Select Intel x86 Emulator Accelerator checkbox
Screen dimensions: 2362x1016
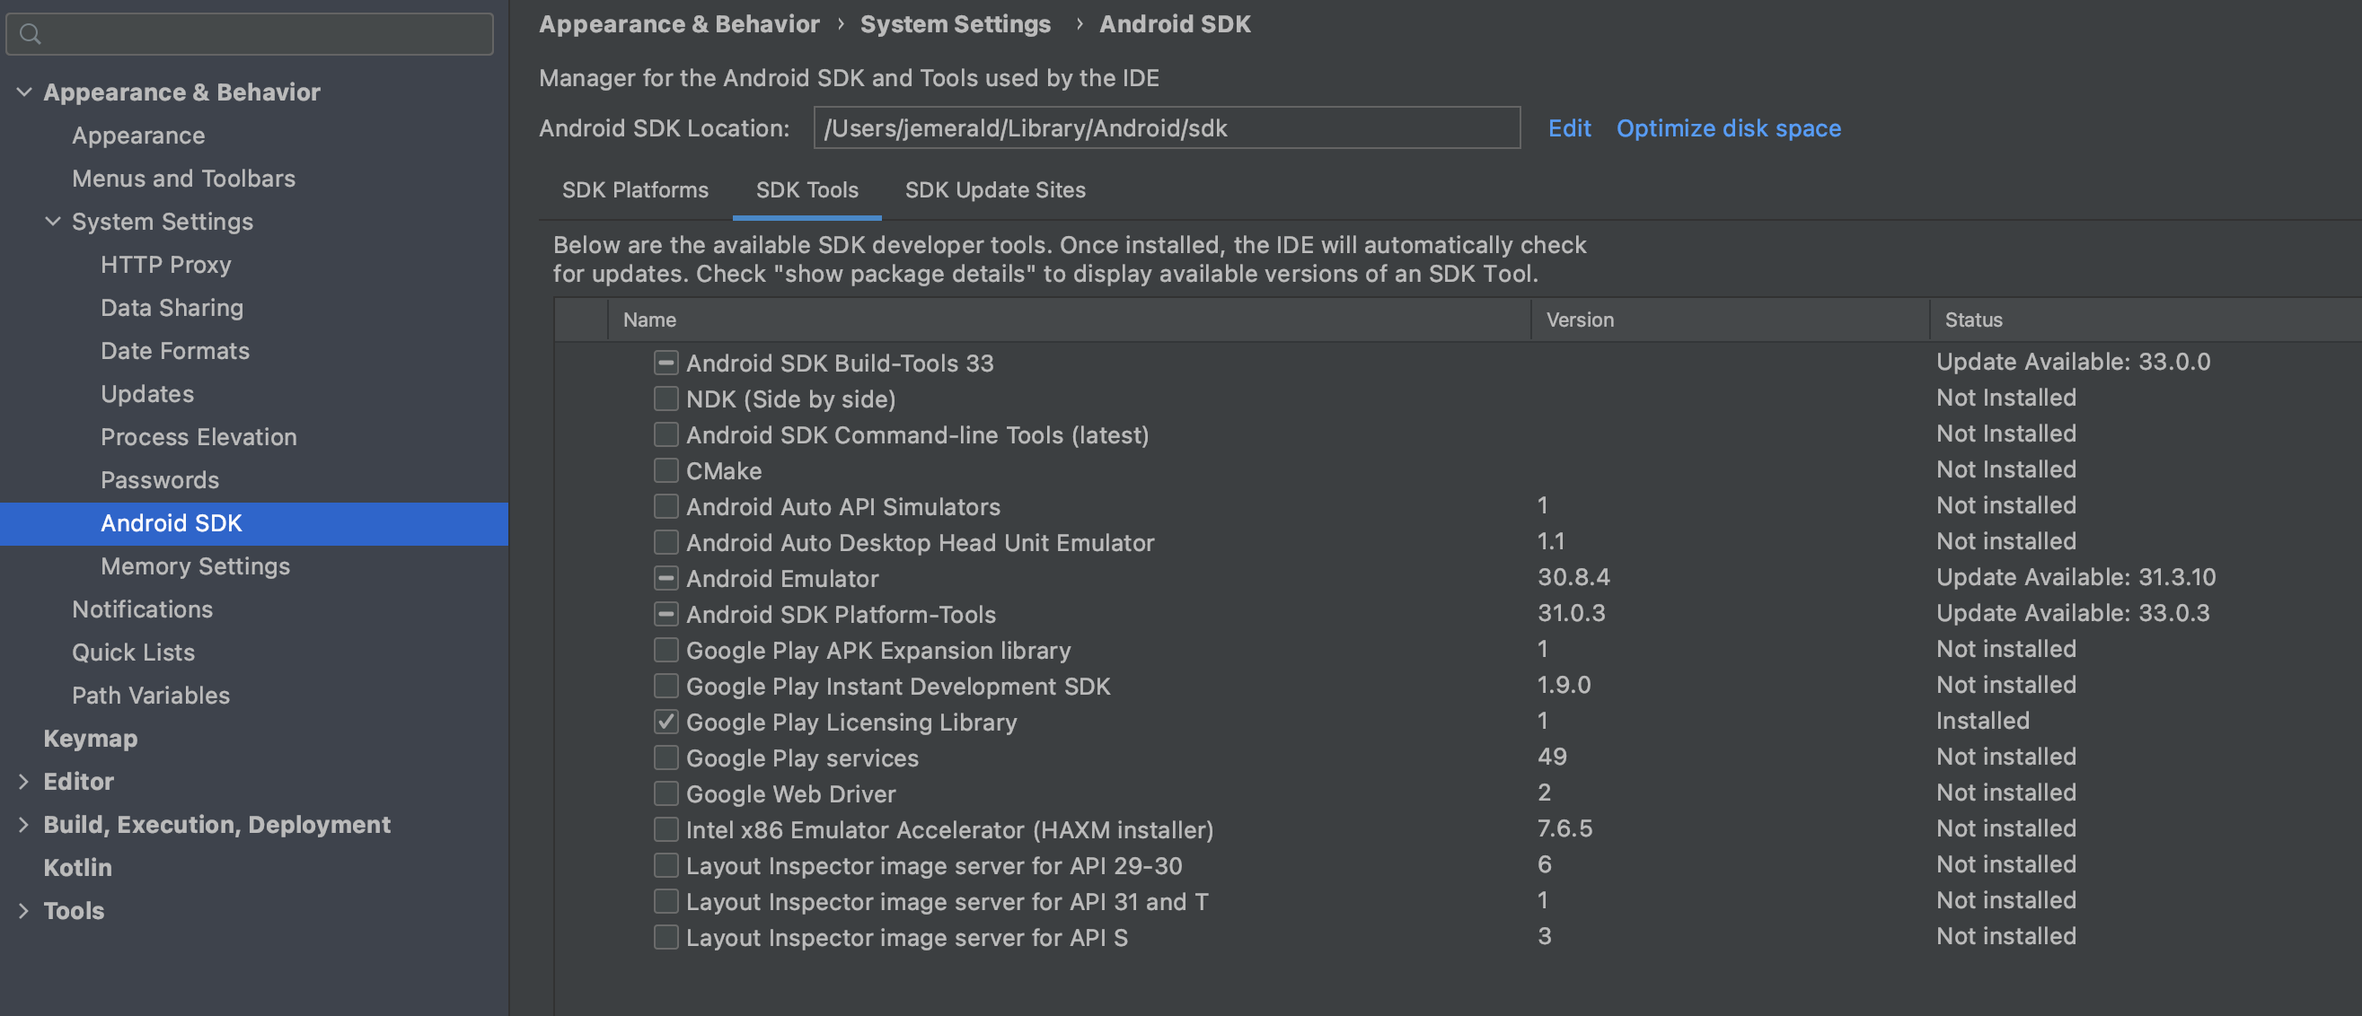pos(665,829)
